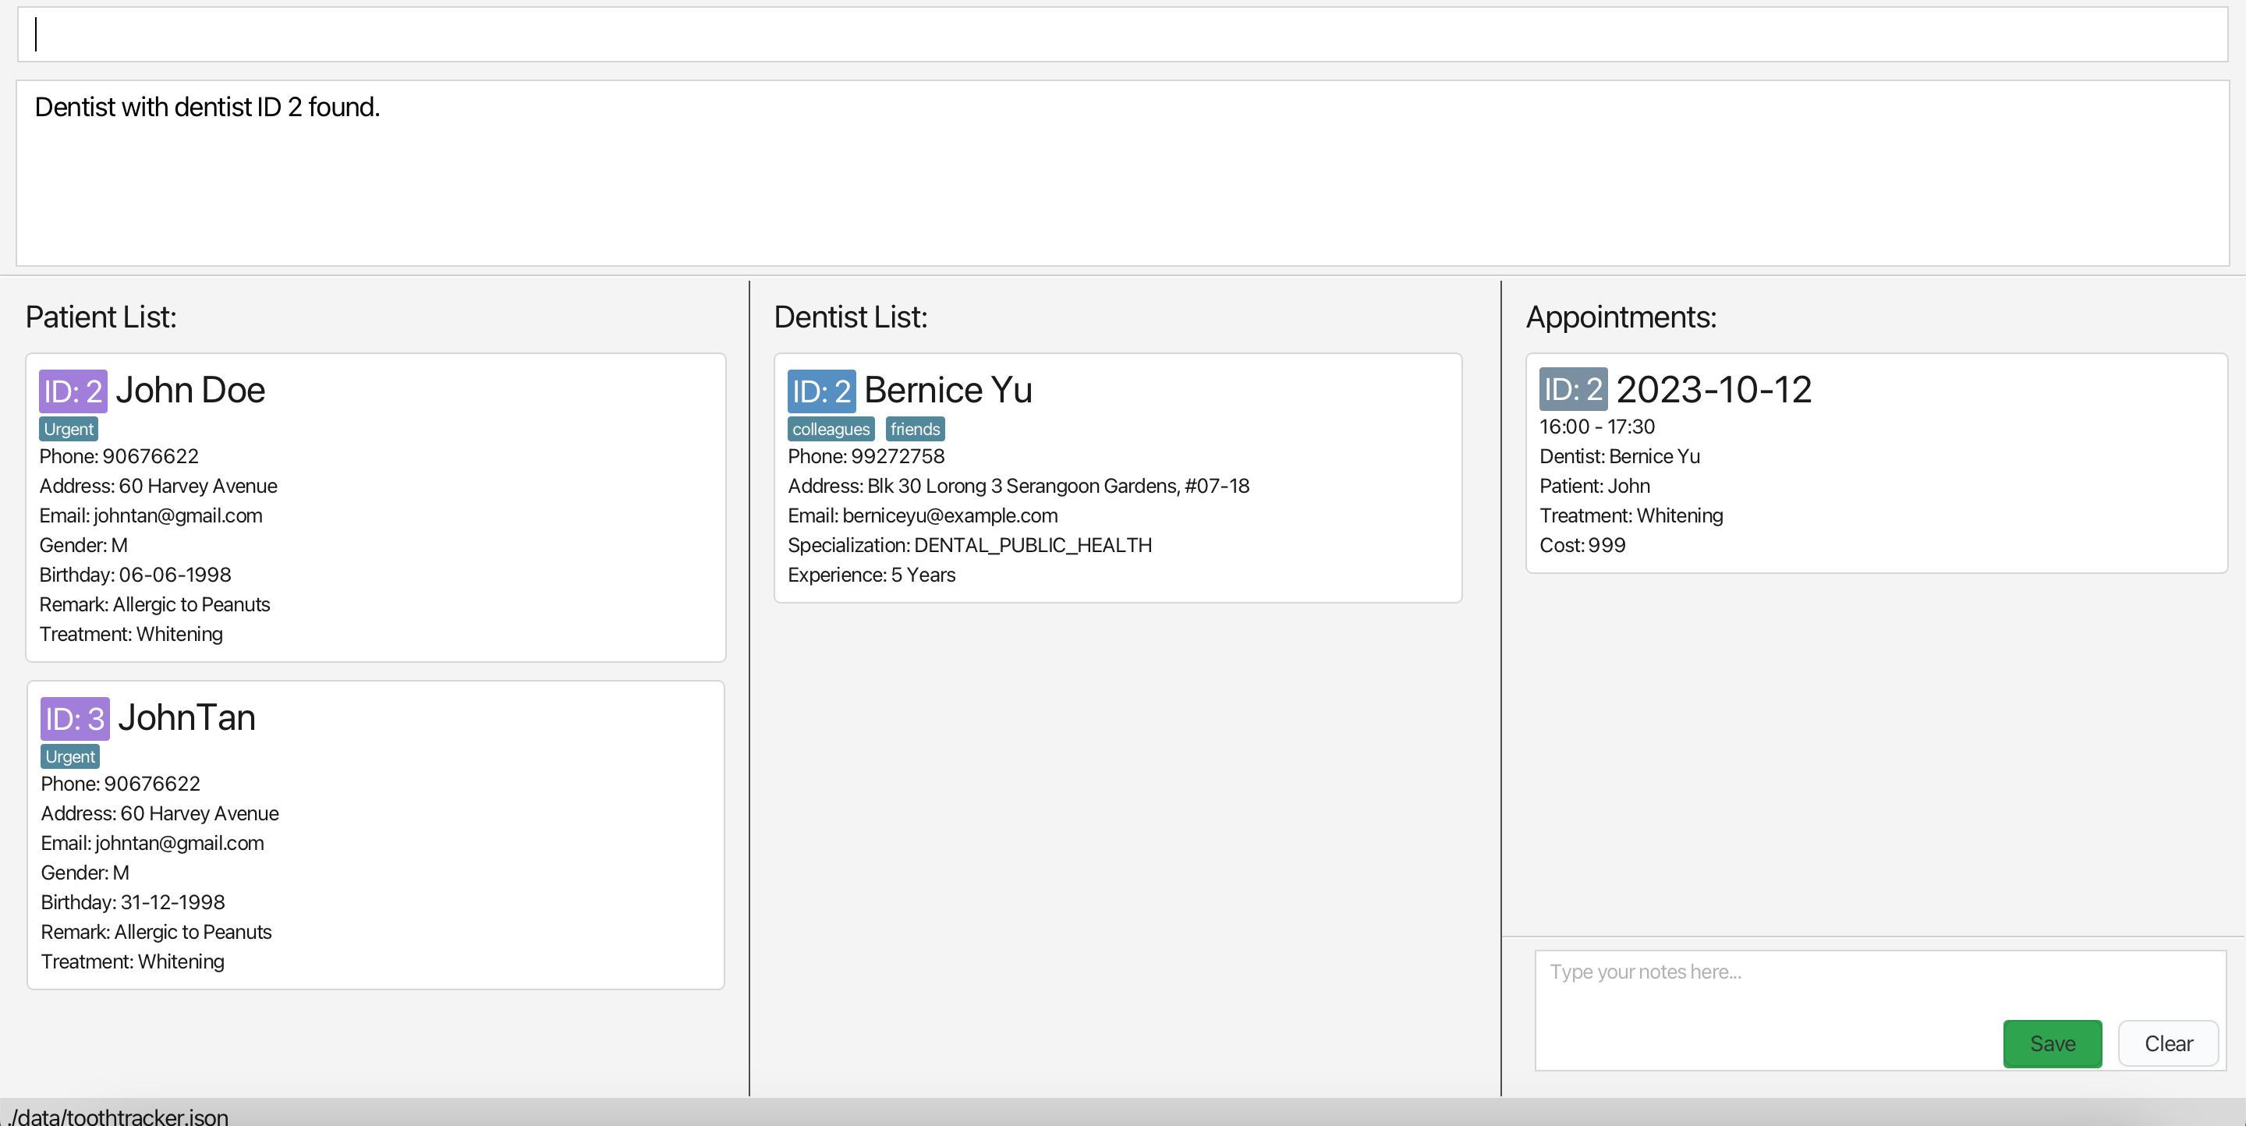Click the Appointments heading
The width and height of the screenshot is (2246, 1126).
(1620, 317)
